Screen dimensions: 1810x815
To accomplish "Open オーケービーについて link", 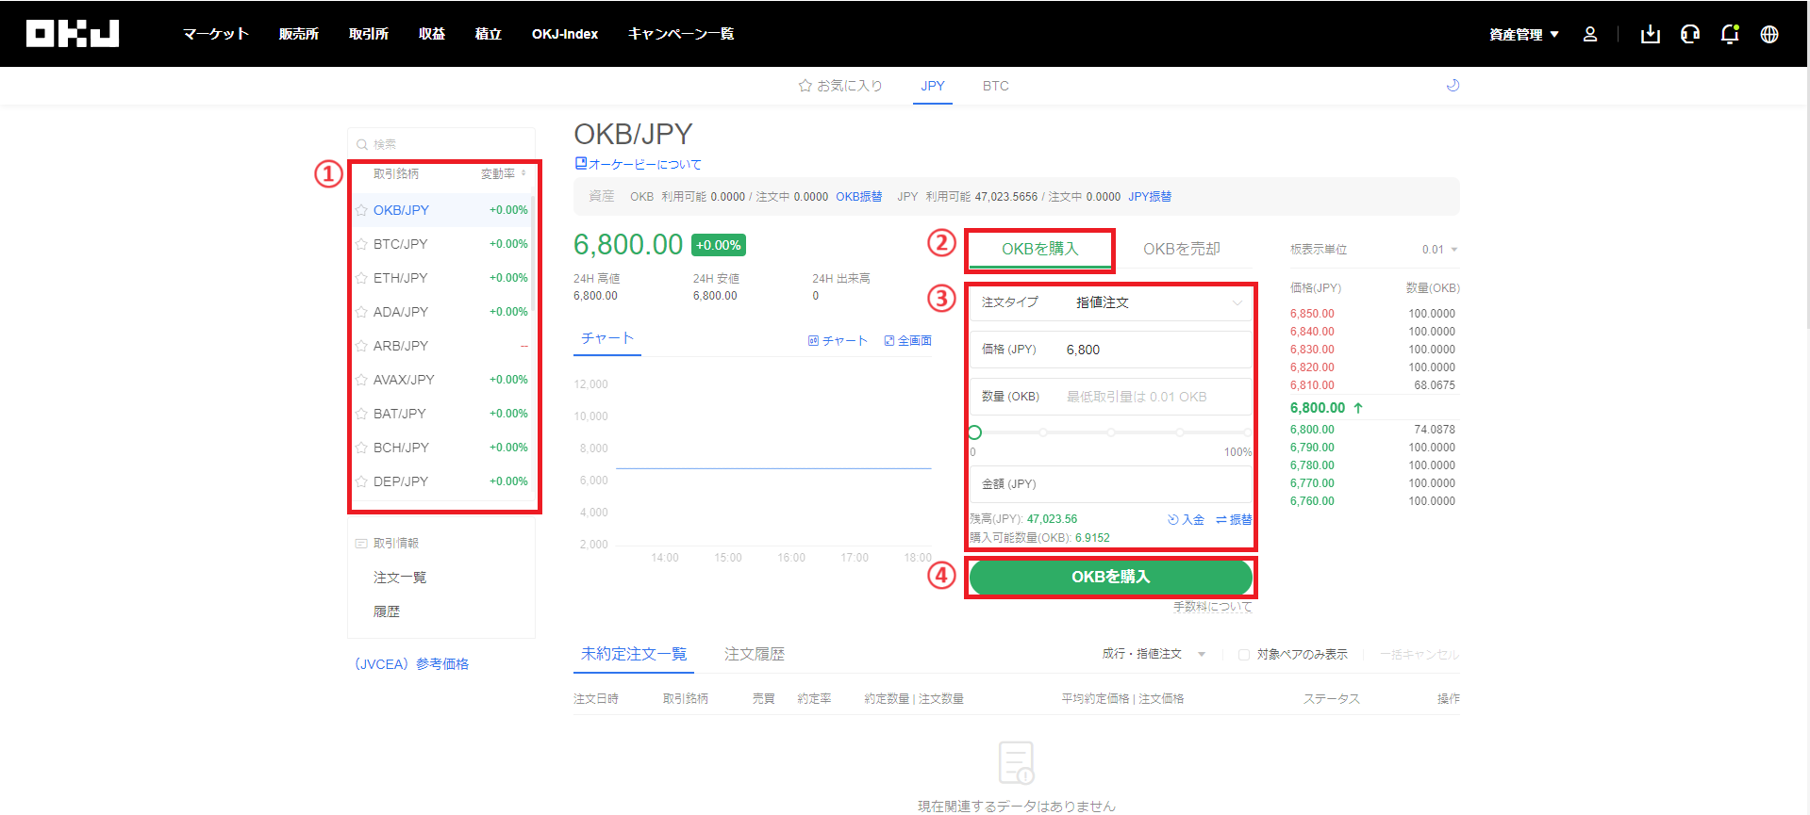I will (639, 164).
